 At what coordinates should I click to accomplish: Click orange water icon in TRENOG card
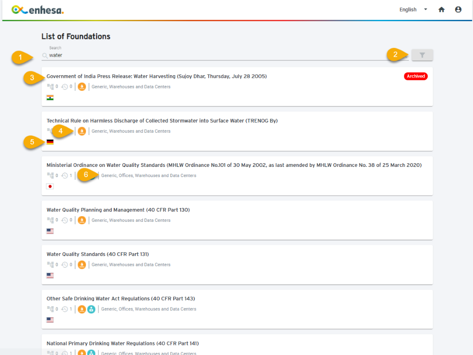[x=82, y=131]
